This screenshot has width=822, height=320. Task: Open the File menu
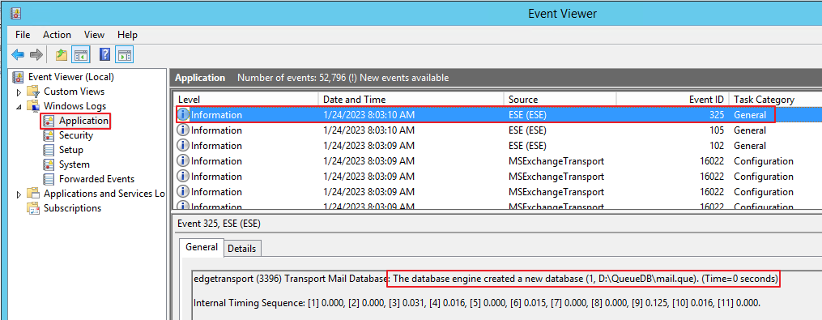[x=23, y=35]
